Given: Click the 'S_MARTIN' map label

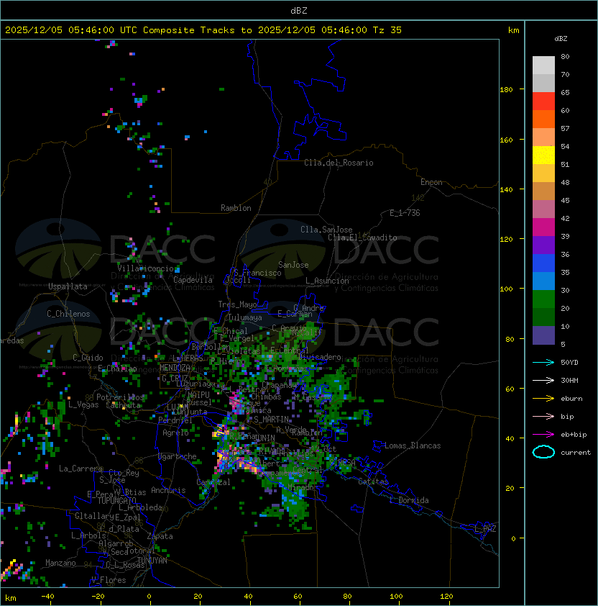Looking at the screenshot, I should pyautogui.click(x=271, y=420).
